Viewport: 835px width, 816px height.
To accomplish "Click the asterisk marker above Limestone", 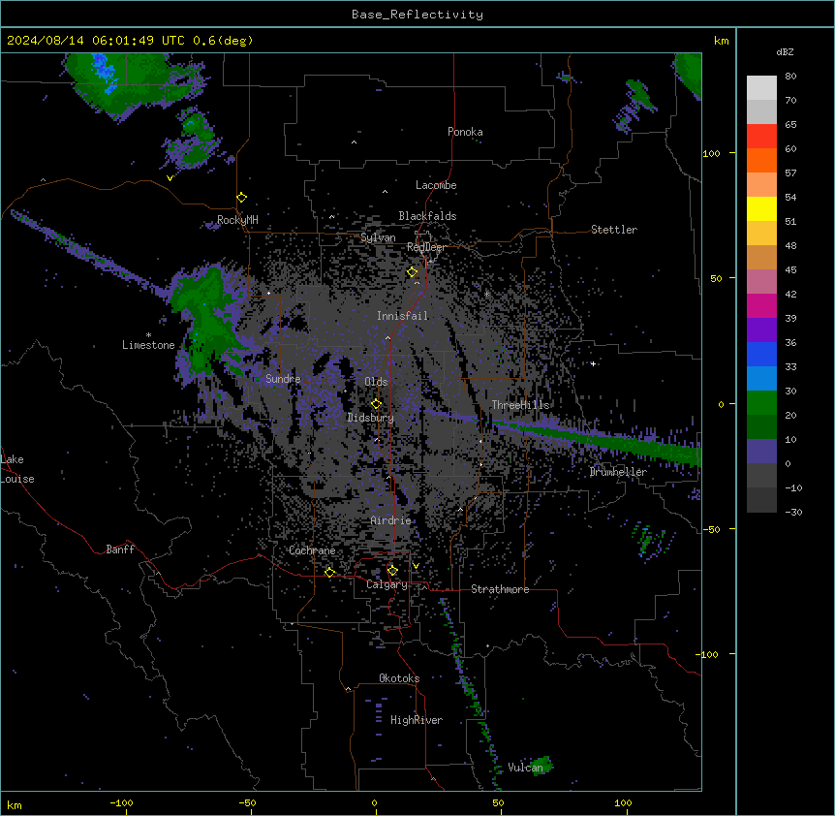I will point(148,335).
